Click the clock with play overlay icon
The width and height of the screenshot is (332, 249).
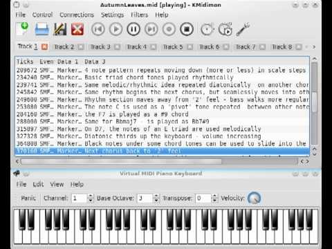tap(225, 29)
